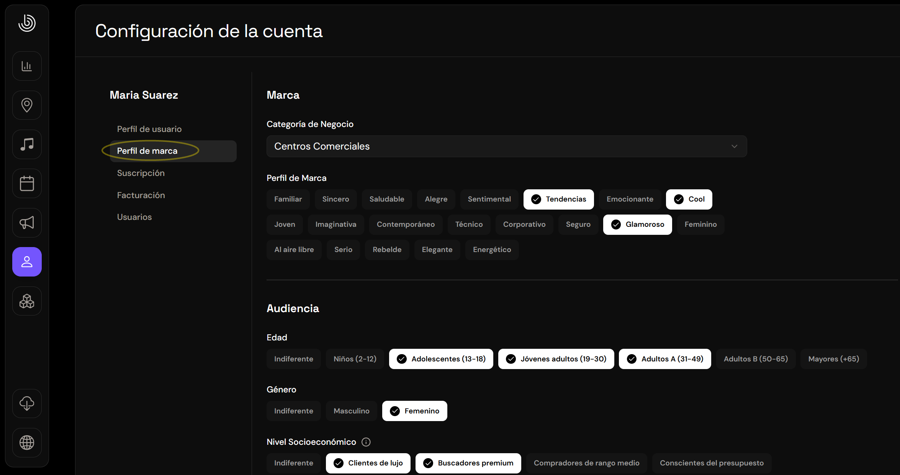This screenshot has height=475, width=900.
Task: Toggle the Sentimental brand tag
Action: click(489, 199)
